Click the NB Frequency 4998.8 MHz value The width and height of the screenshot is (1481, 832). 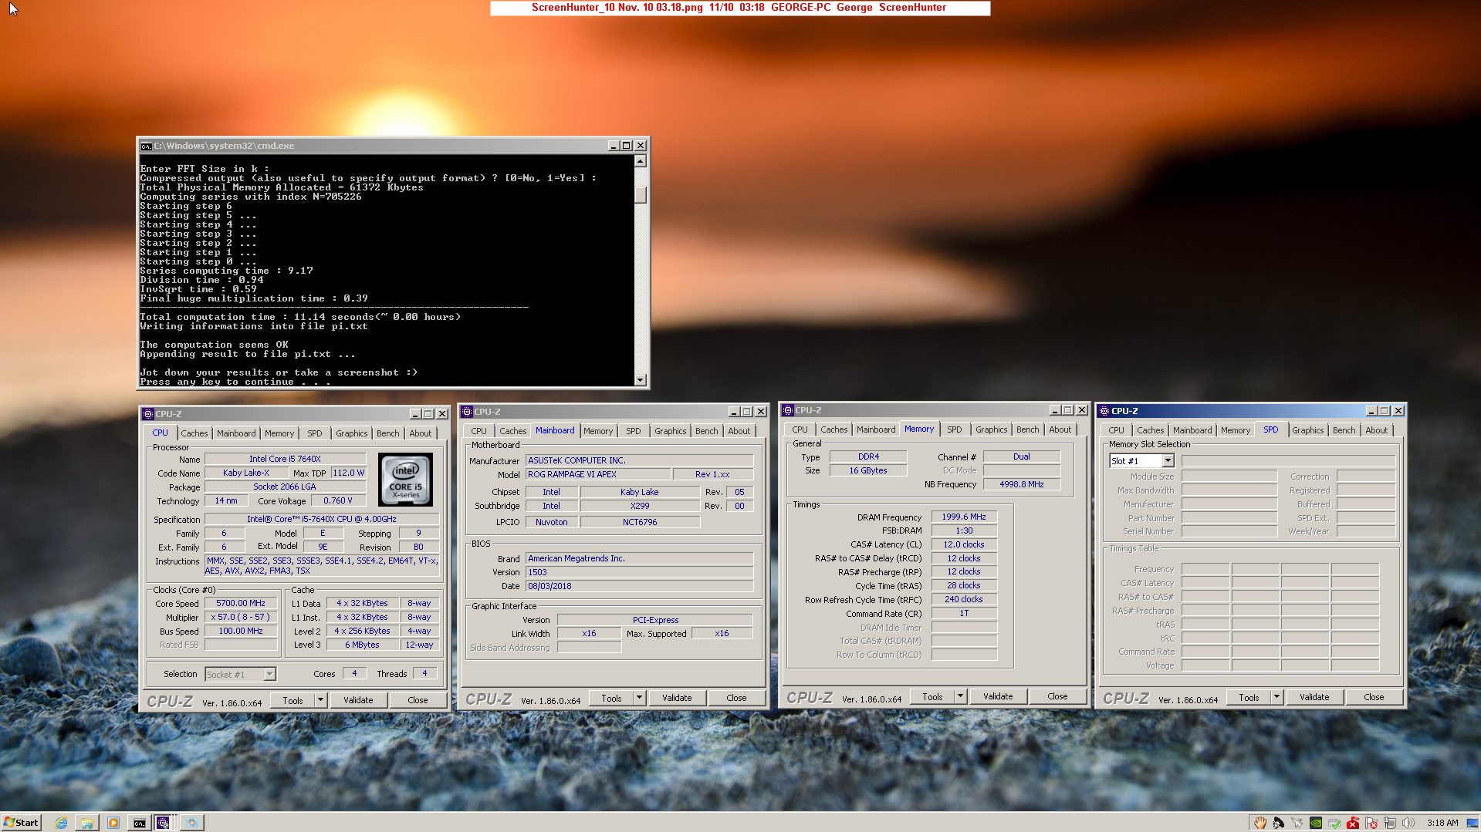1021,484
